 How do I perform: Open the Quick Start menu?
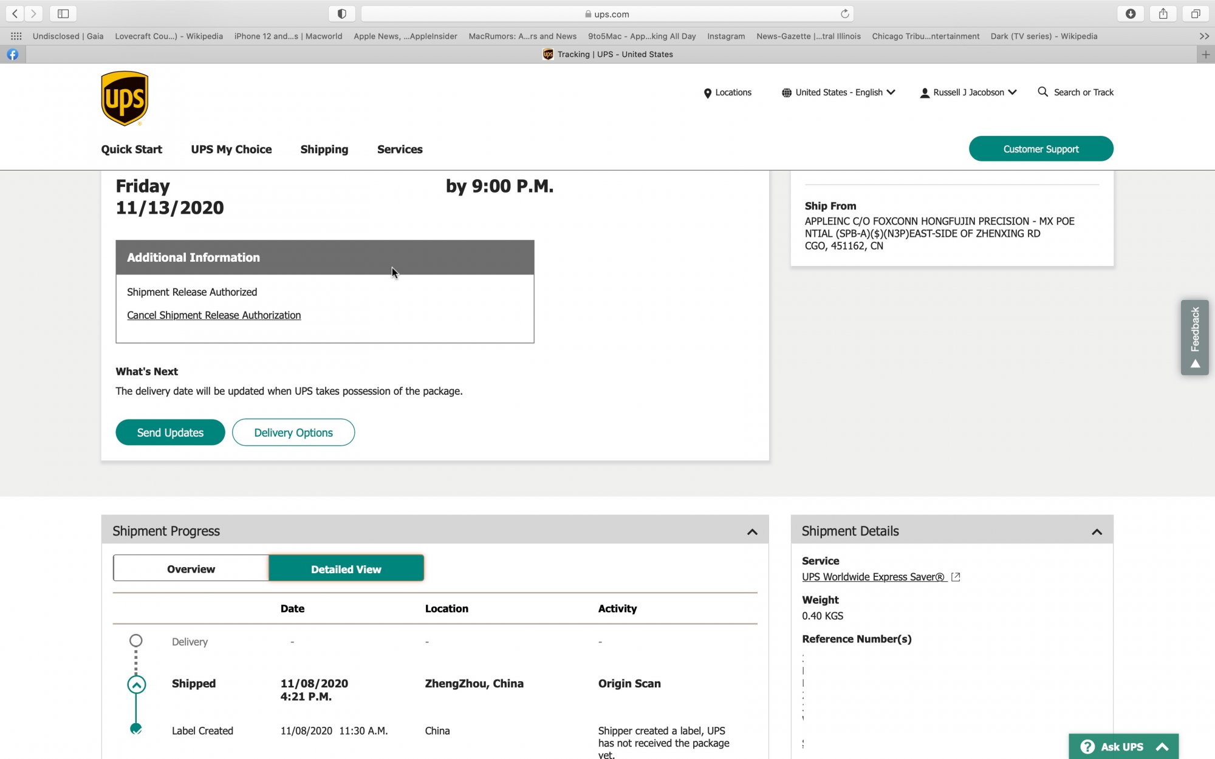click(x=131, y=149)
